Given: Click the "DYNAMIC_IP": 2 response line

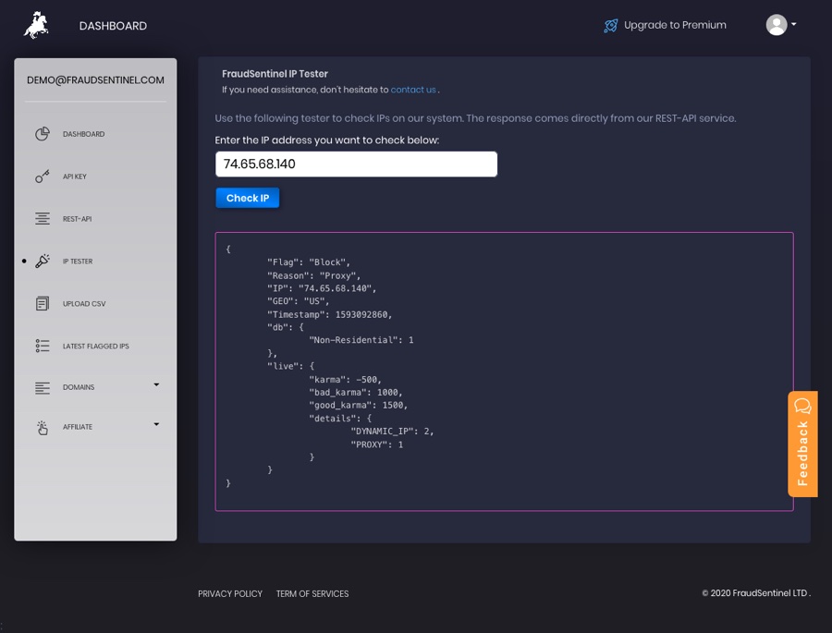Looking at the screenshot, I should tap(392, 432).
